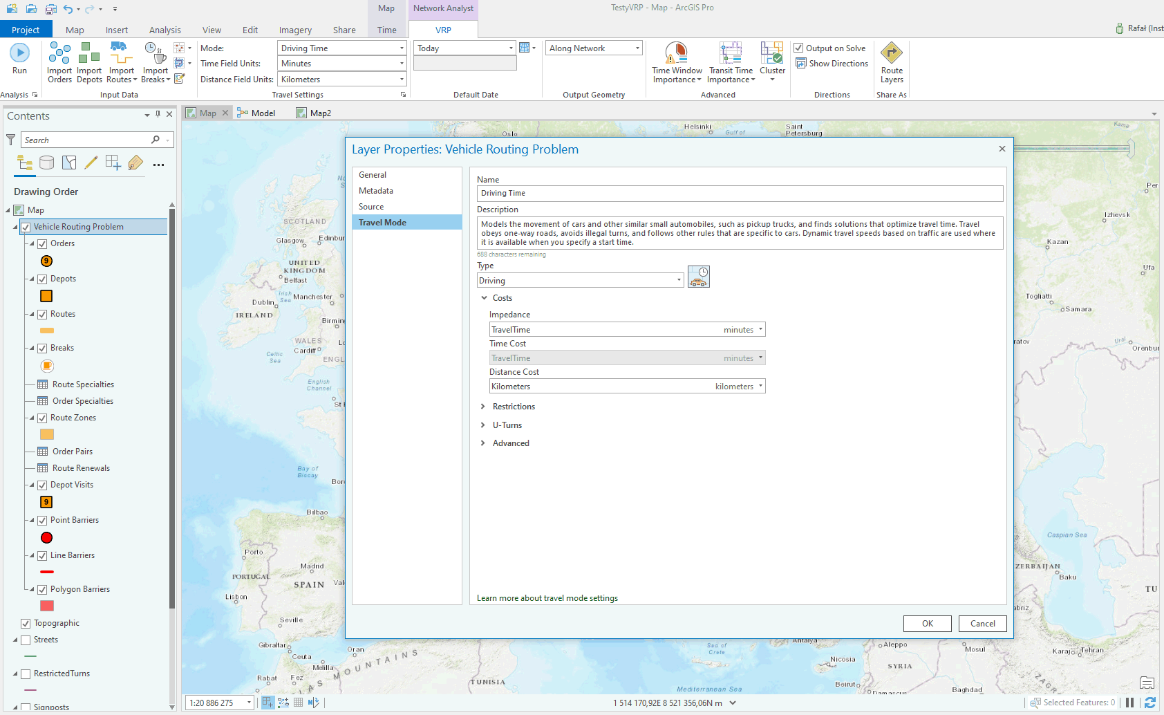The width and height of the screenshot is (1164, 715).
Task: Select List By Selection icon
Action: tap(69, 163)
